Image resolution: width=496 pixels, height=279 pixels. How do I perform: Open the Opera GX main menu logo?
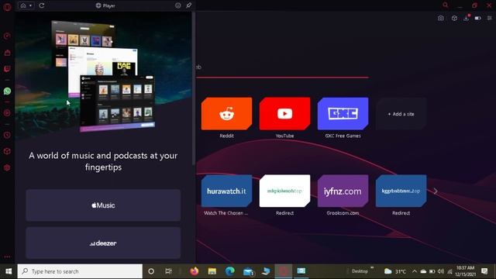[x=7, y=7]
